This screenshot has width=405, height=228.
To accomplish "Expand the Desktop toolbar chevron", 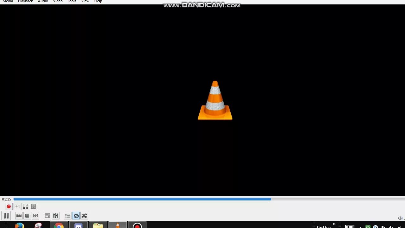I will pos(334,225).
